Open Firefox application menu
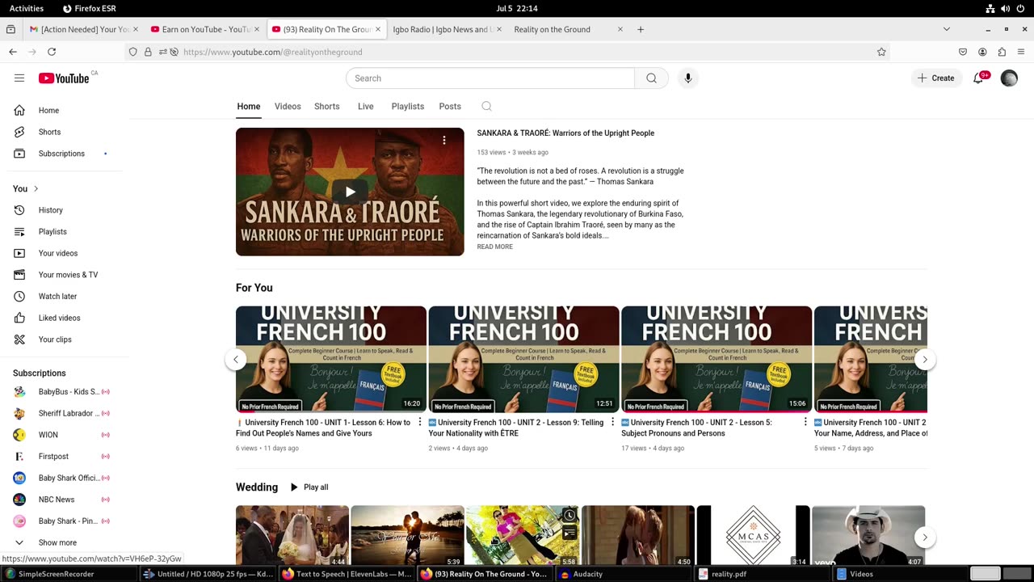Viewport: 1034px width, 582px height. pos(1021,52)
